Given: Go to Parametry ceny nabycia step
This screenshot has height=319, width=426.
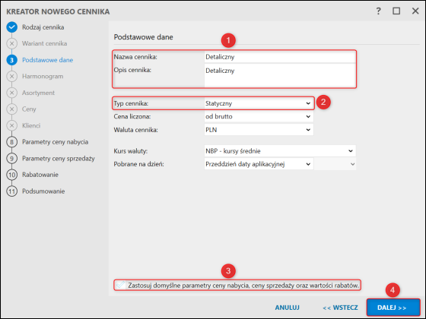Looking at the screenshot, I should (55, 142).
